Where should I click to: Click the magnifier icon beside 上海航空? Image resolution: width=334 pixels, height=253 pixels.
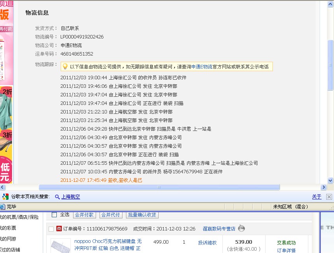pos(57,197)
